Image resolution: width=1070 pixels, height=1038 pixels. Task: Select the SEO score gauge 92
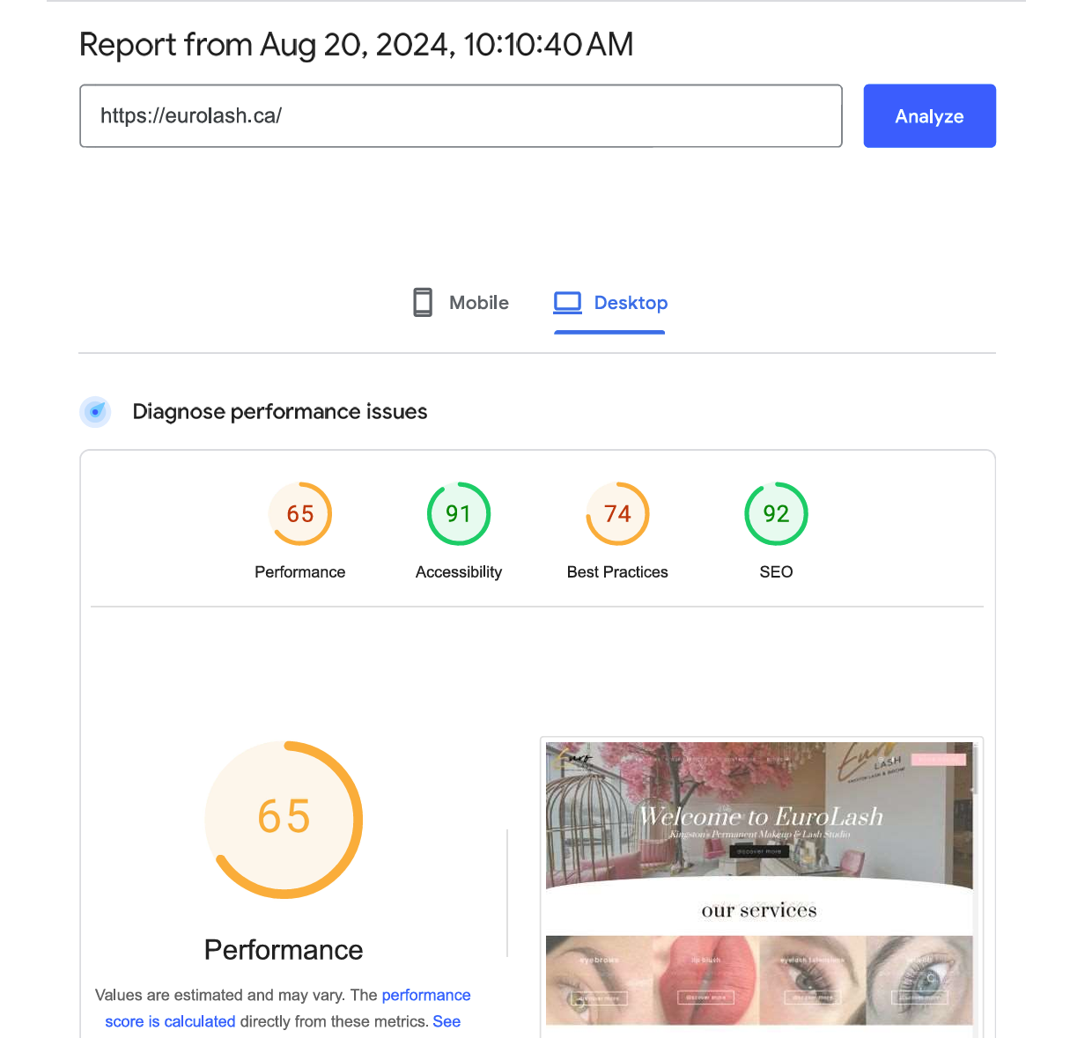point(776,514)
